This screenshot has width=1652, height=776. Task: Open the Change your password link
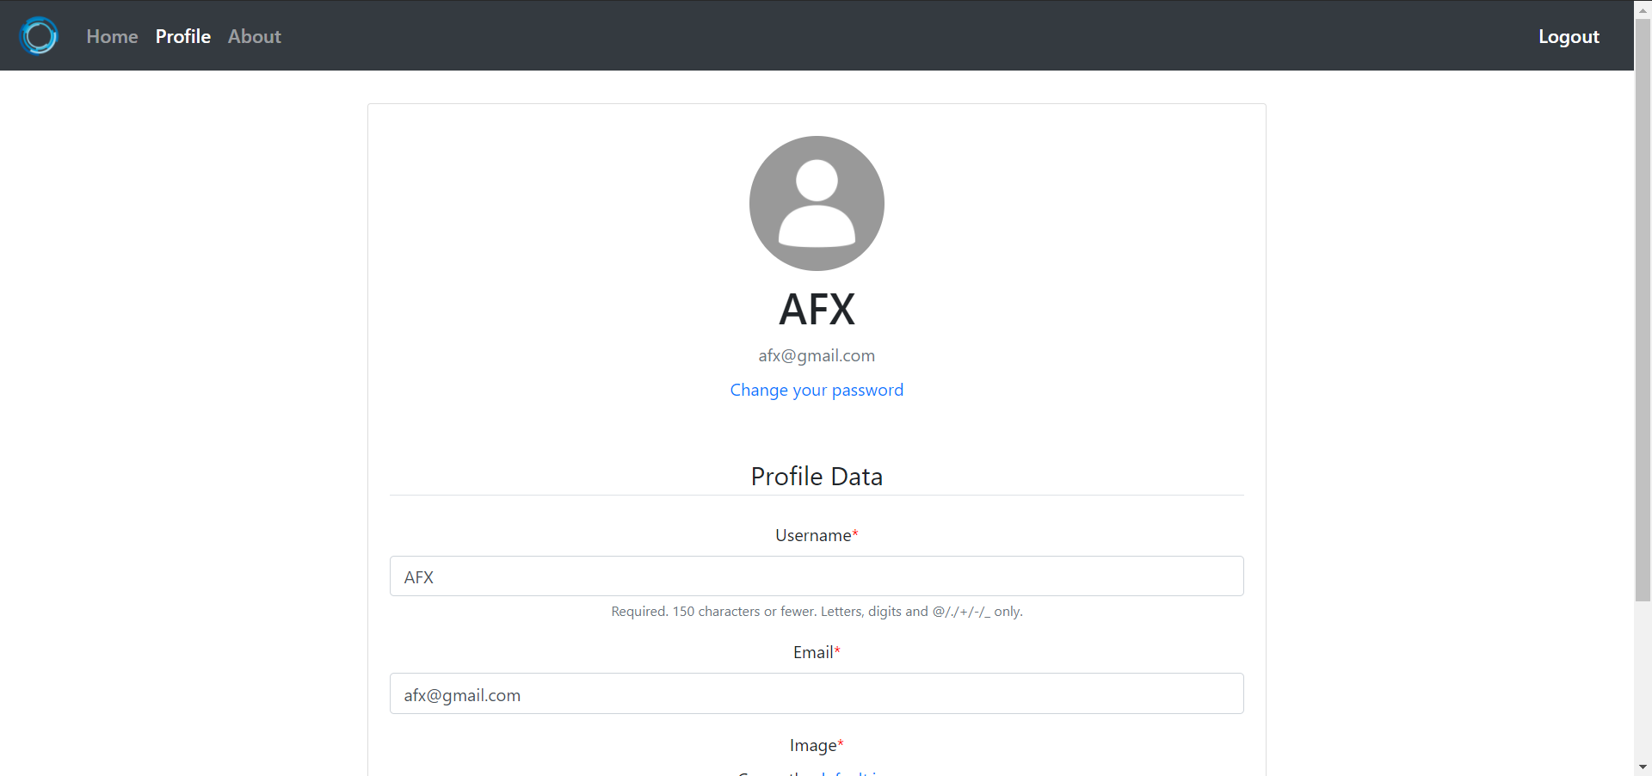(817, 390)
